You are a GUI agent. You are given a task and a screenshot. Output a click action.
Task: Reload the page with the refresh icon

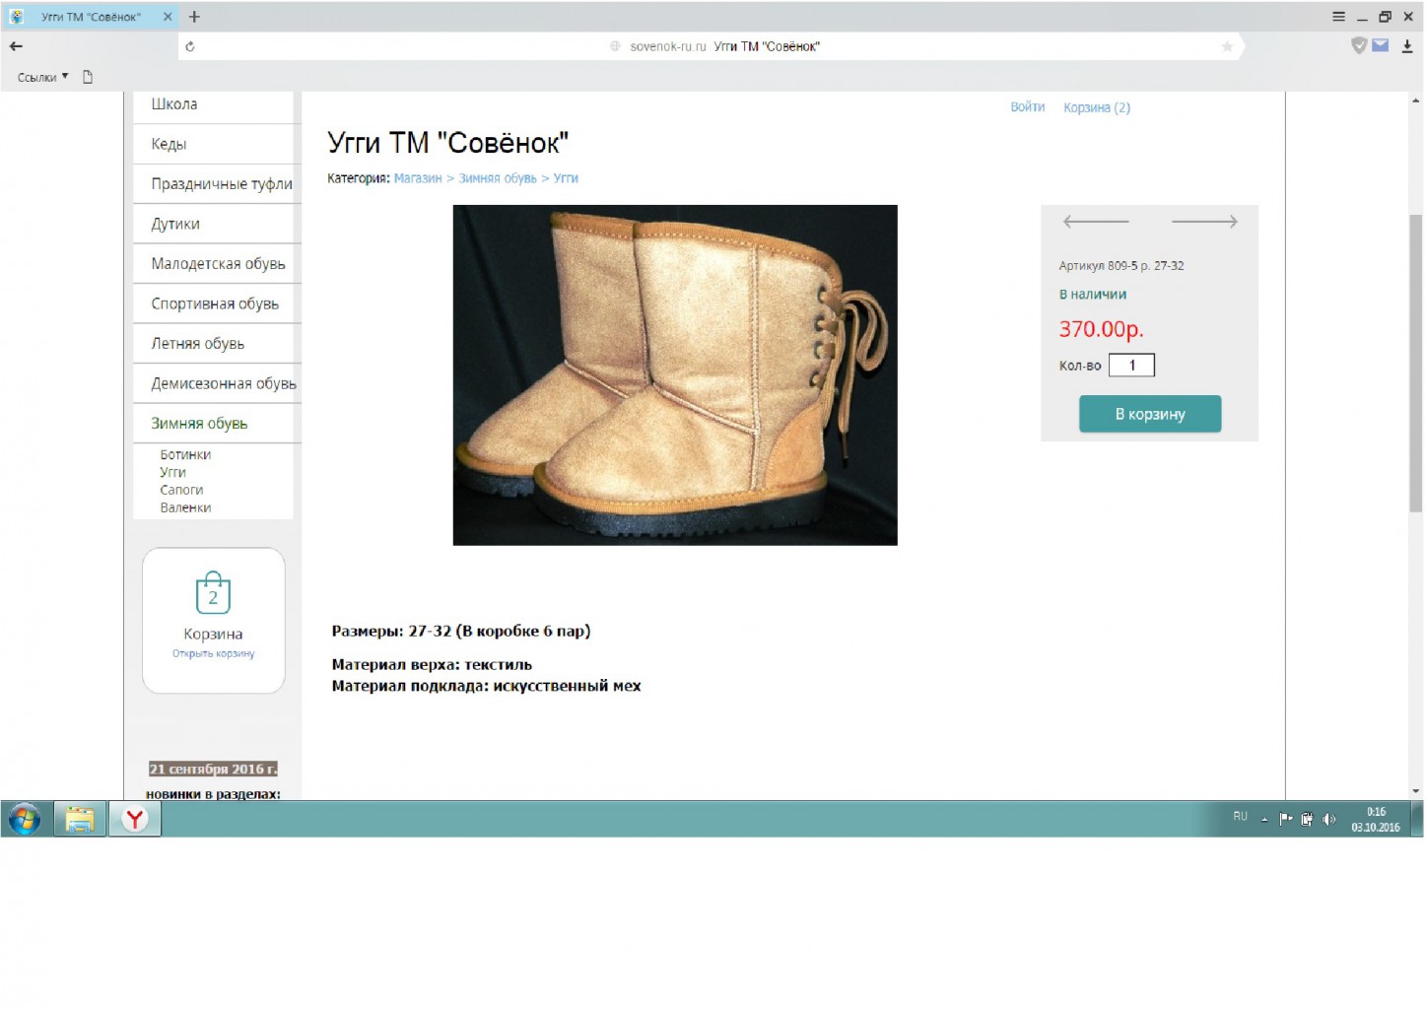pos(190,46)
